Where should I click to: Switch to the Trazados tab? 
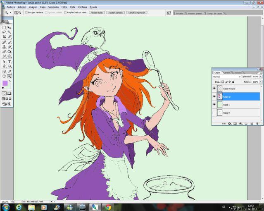(237, 73)
